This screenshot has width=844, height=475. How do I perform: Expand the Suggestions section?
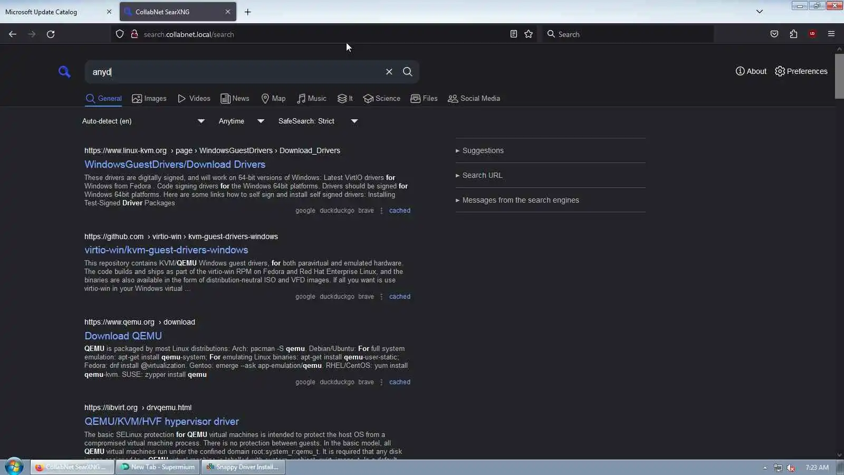click(479, 151)
